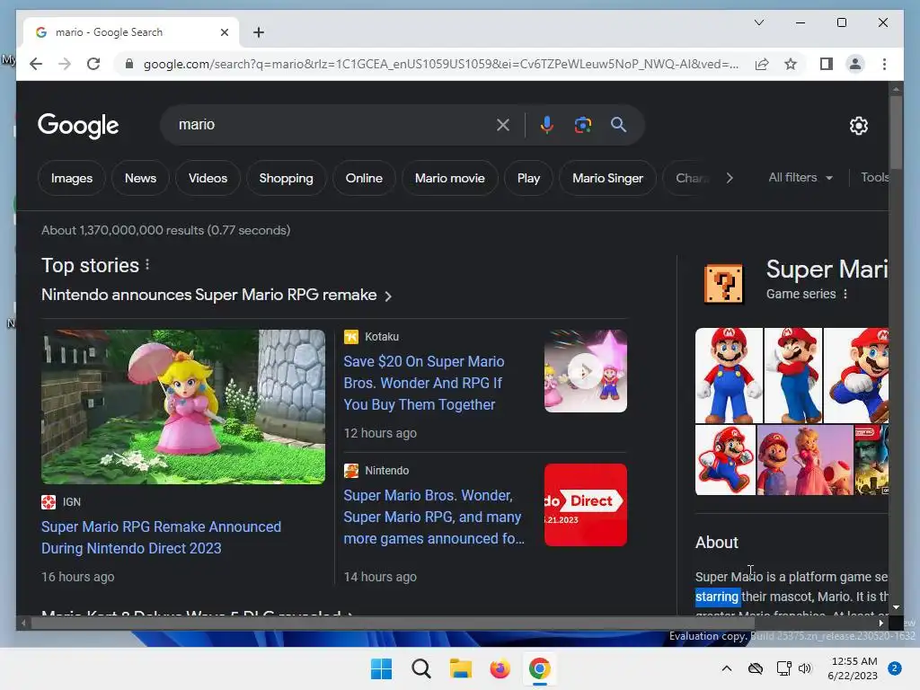Open Windows Start menu
Viewport: 920px width, 690px height.
coord(381,668)
